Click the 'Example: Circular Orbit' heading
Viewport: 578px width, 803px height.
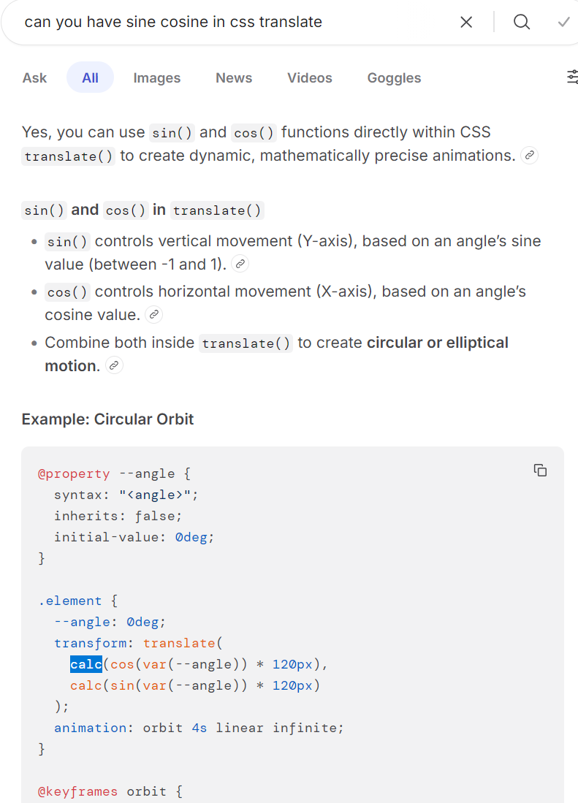coord(107,419)
